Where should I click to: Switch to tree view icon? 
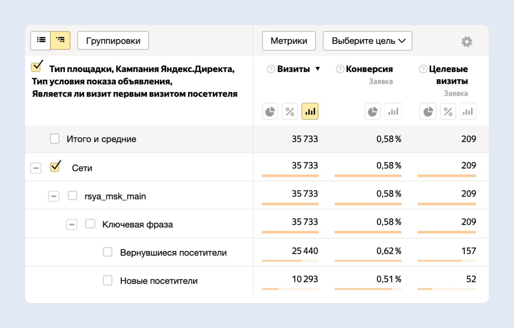coord(60,40)
